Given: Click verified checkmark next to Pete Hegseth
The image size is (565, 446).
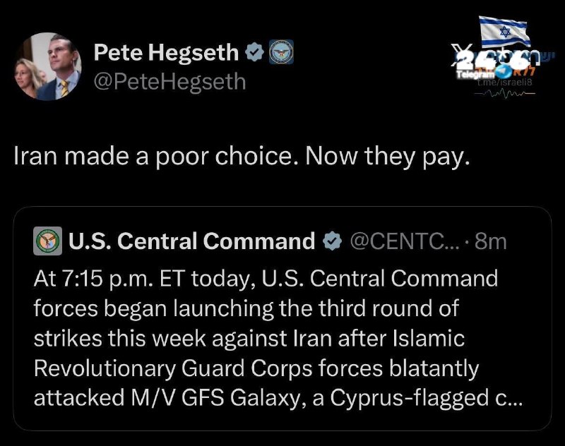Looking at the screenshot, I should click(x=255, y=52).
